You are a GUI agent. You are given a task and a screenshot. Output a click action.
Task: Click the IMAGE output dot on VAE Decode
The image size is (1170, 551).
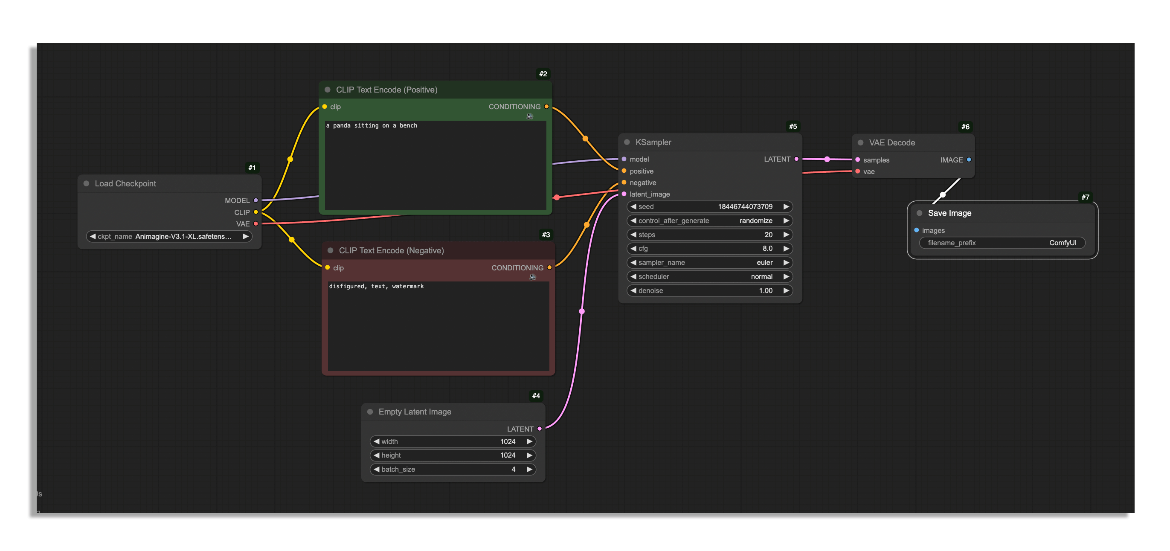969,160
